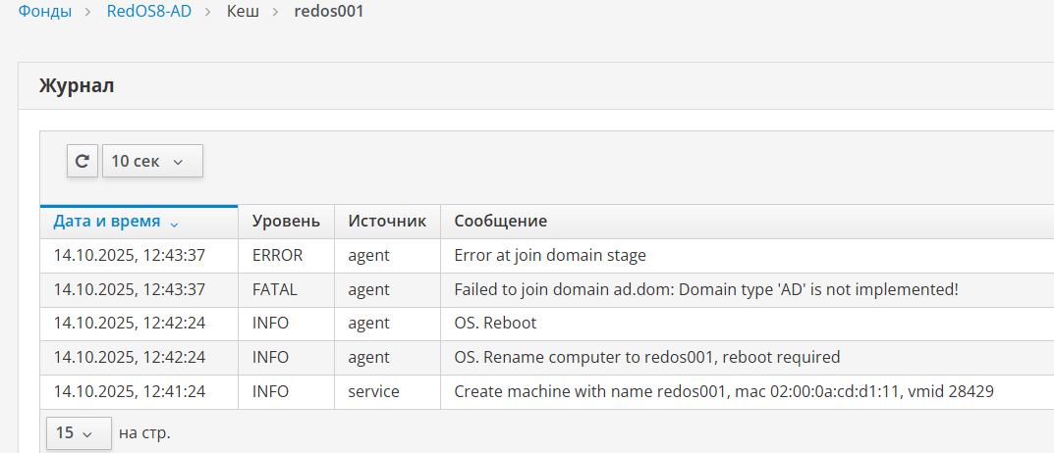Click the Журнал panel title
This screenshot has width=1054, height=453.
tap(77, 86)
